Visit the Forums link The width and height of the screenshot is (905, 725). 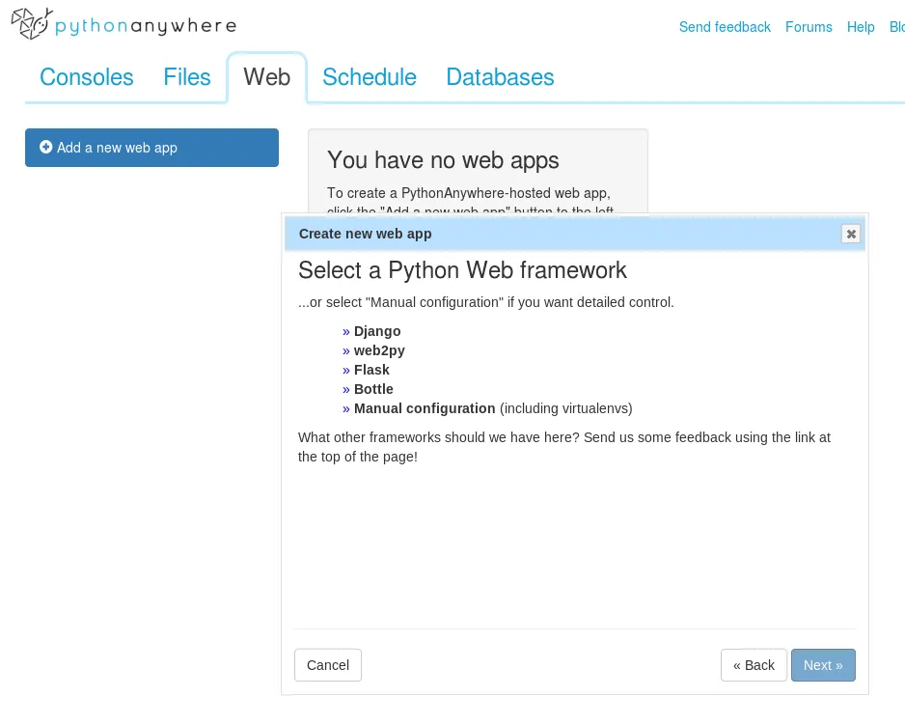coord(809,27)
